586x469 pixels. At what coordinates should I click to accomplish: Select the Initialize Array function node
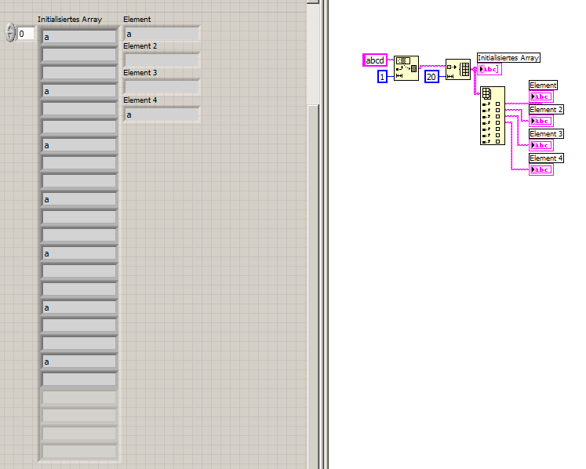[458, 70]
